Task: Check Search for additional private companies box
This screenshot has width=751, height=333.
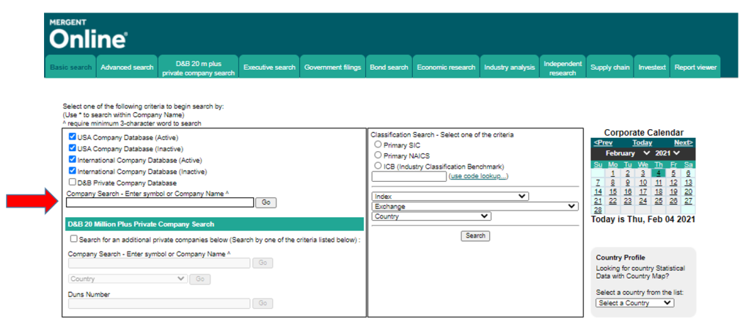Action: (74, 238)
